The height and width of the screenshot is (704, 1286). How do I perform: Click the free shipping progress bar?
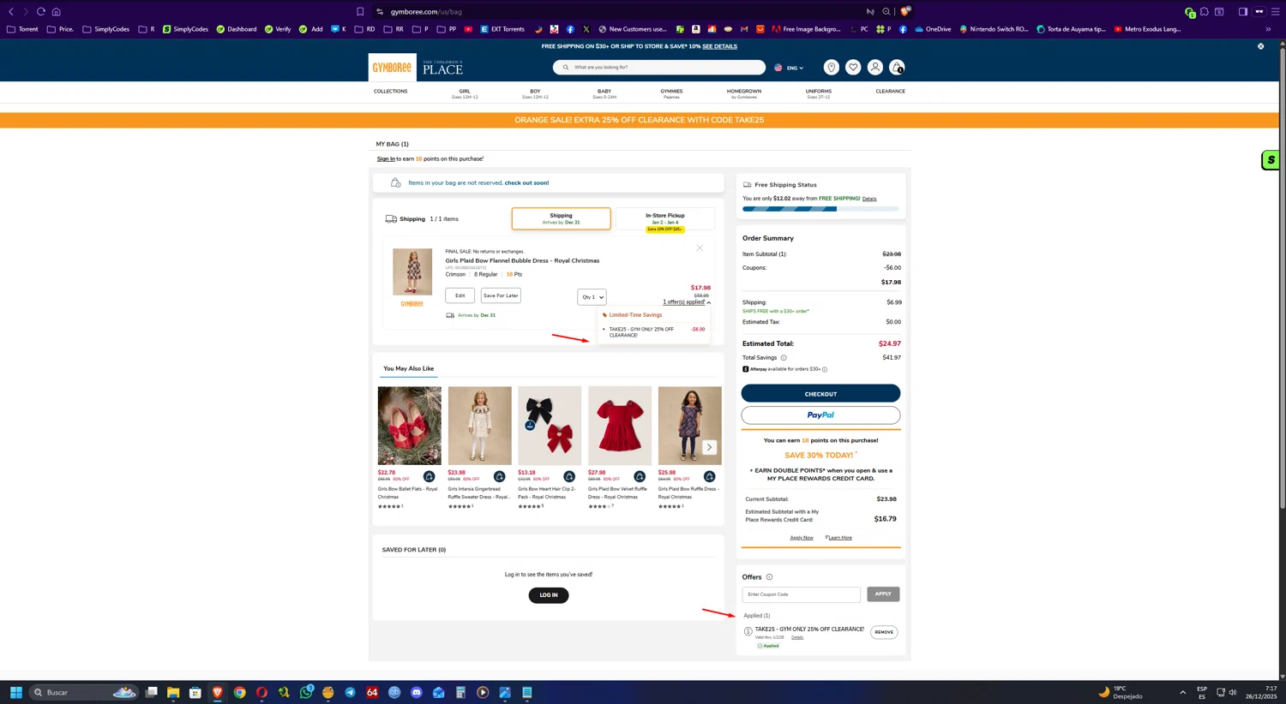point(820,209)
